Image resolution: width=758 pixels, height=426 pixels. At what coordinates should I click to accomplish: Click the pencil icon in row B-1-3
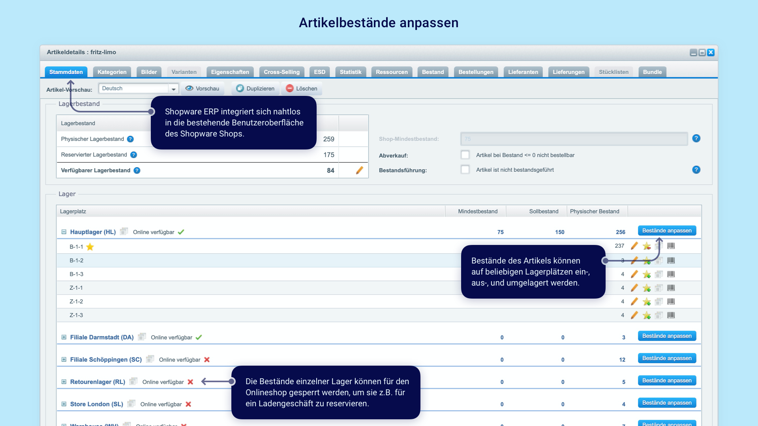coord(634,274)
